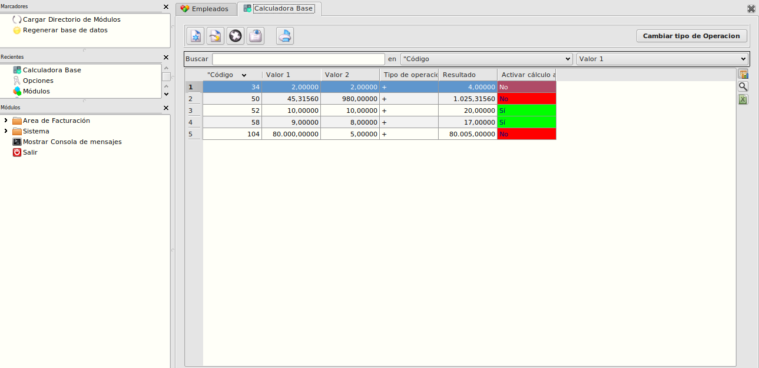
Task: Click the Recientes list scrollbar up arrow
Action: click(166, 68)
